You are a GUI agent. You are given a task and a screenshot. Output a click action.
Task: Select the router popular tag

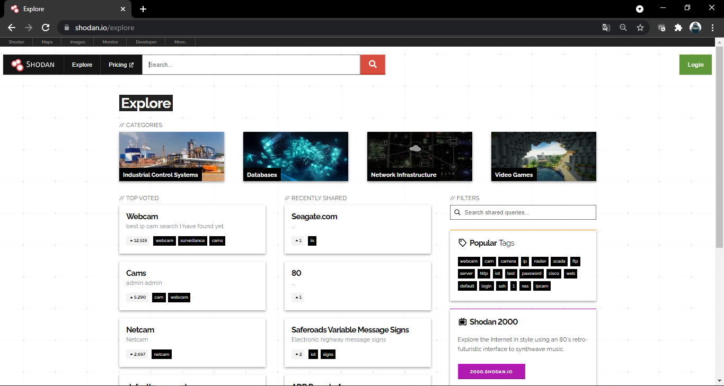tap(540, 261)
